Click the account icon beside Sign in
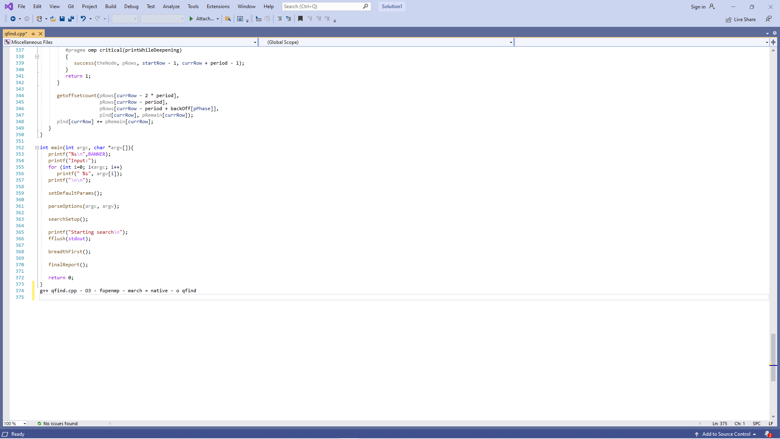780x439 pixels. (712, 7)
